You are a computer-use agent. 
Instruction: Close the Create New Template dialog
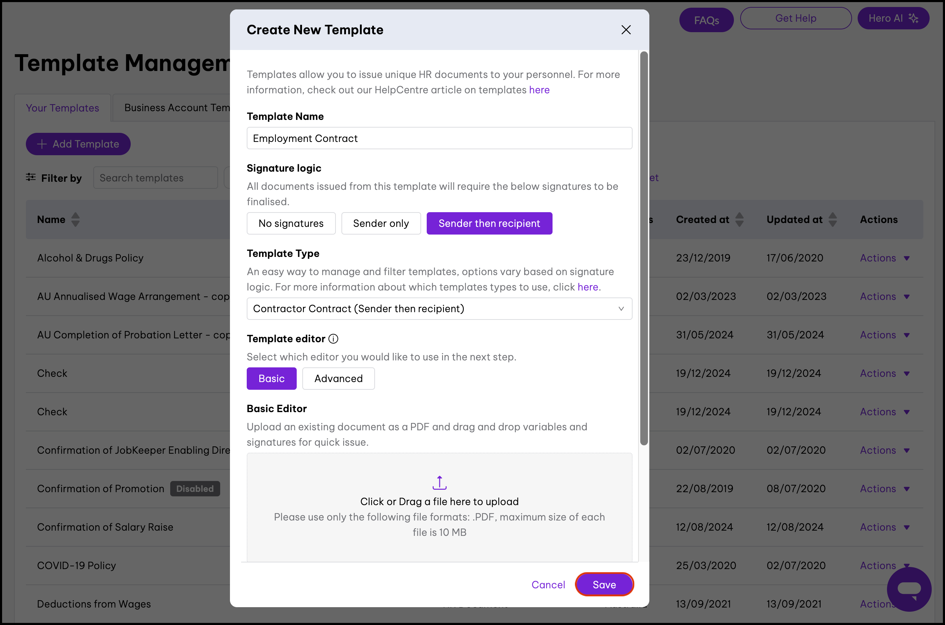click(x=626, y=30)
